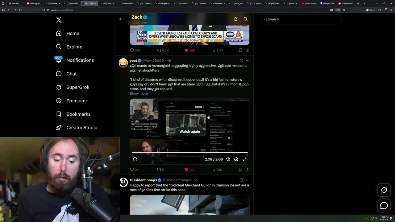Viewport: 395px width, 222px height.
Task: Reply to the Fox News post with 265 comments
Action: (135, 50)
